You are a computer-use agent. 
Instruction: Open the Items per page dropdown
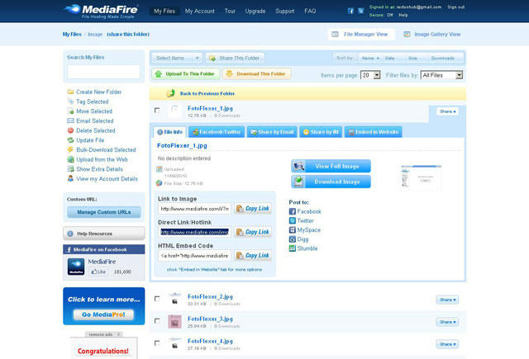pos(370,75)
